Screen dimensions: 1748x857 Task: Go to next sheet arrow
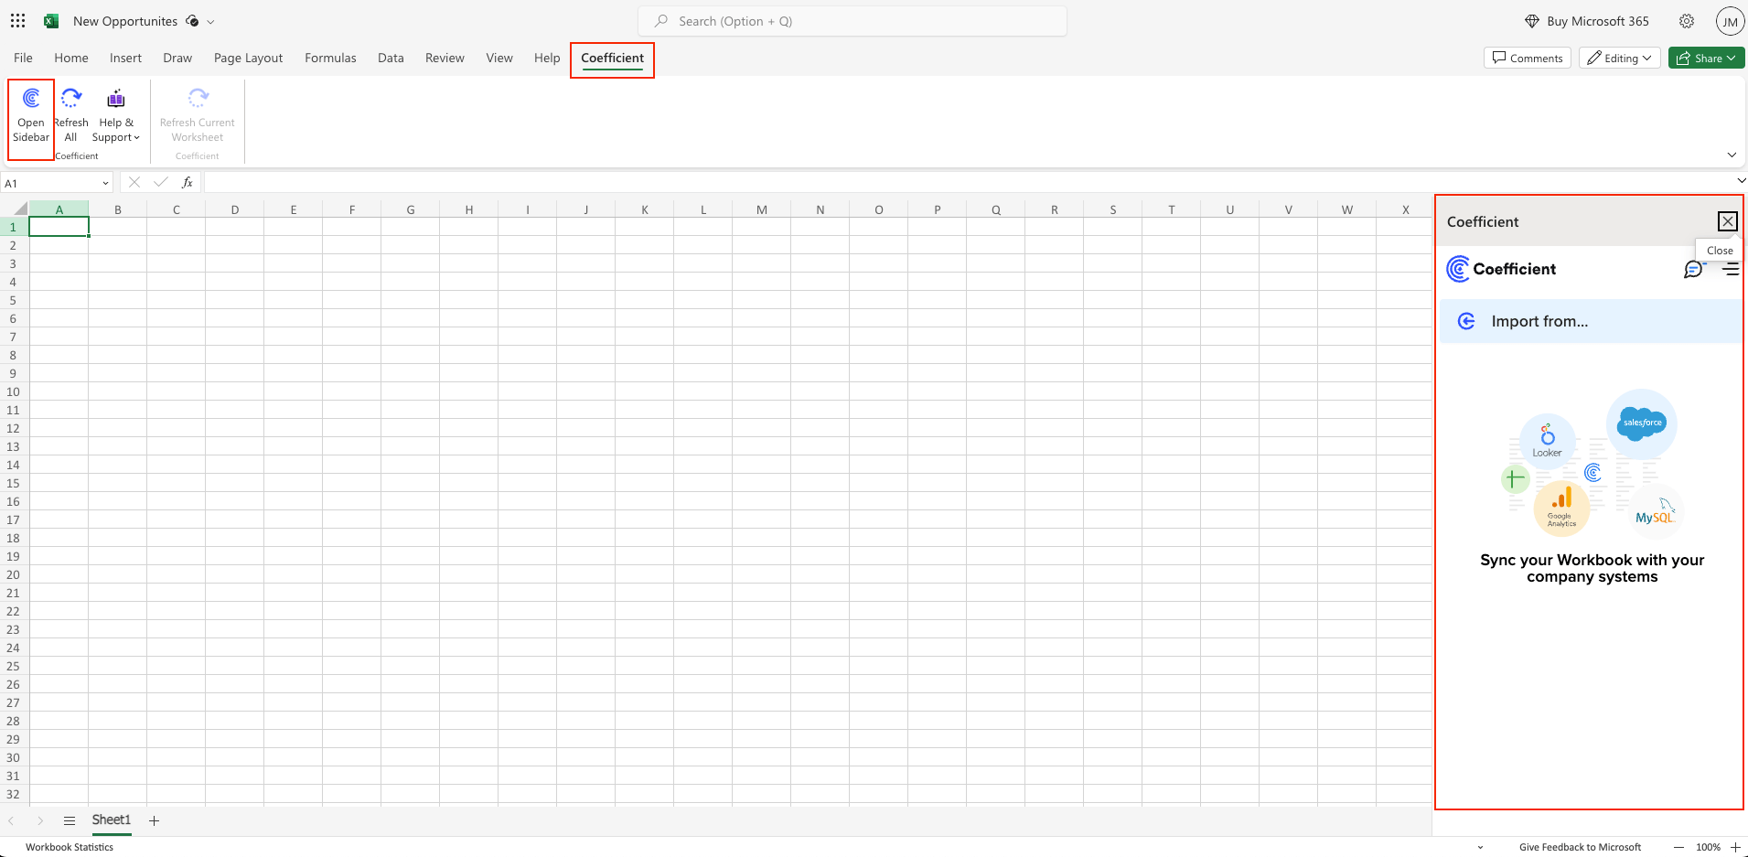pyautogui.click(x=40, y=820)
